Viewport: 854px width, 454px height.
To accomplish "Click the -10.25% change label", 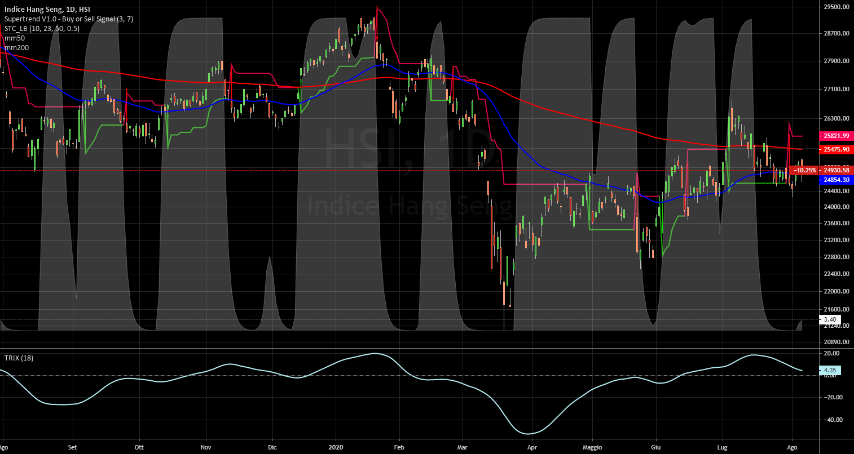I will coord(805,170).
